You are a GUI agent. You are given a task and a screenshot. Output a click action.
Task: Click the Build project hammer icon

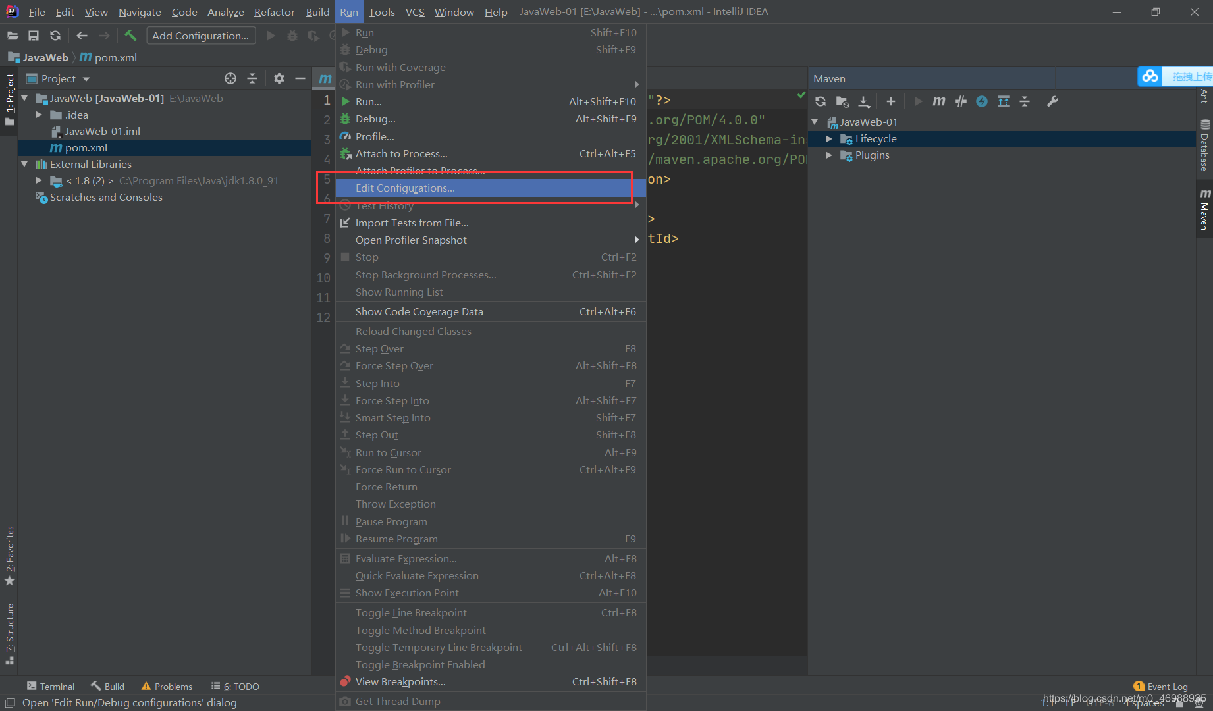(x=130, y=36)
